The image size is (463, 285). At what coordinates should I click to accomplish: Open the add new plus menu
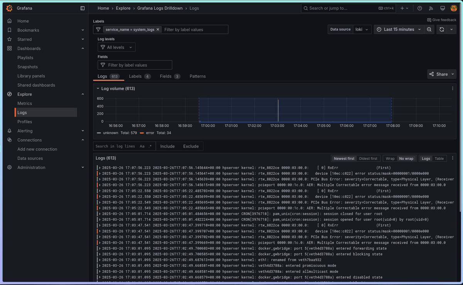pos(404,8)
